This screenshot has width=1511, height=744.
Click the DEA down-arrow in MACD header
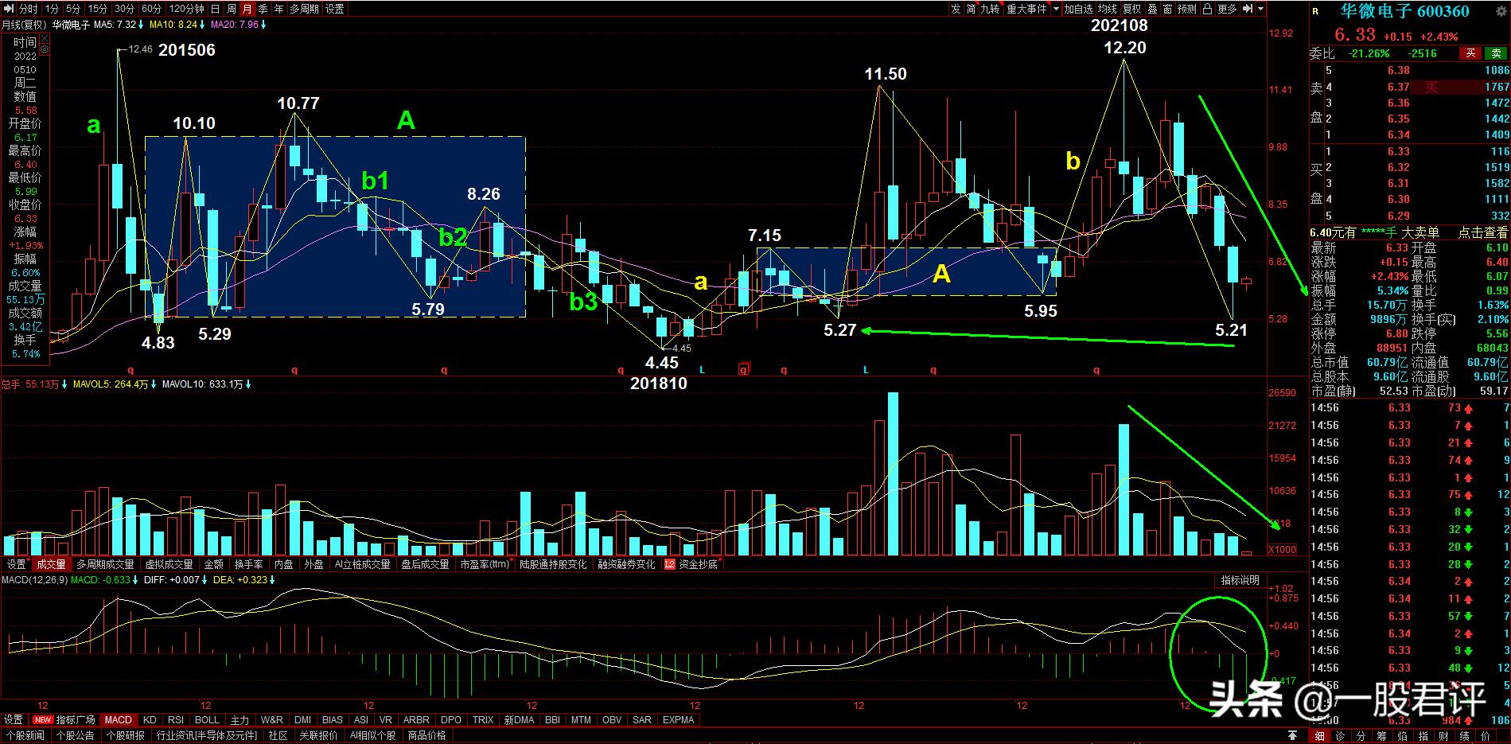tap(273, 580)
